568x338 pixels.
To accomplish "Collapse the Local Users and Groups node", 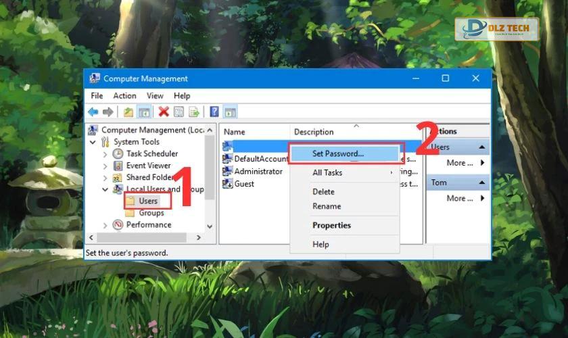I will tap(105, 189).
